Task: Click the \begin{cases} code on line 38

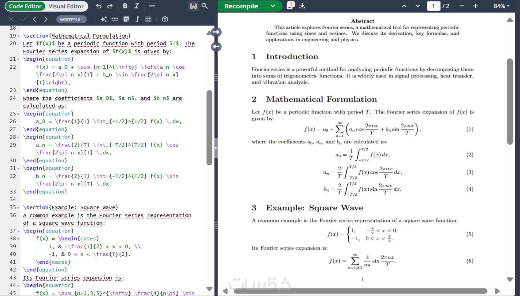Action: [x=79, y=238]
